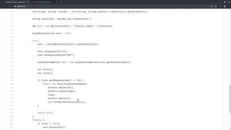
Task: Select the gridgain oauth2 authenticator tab
Action: pos(15,2)
